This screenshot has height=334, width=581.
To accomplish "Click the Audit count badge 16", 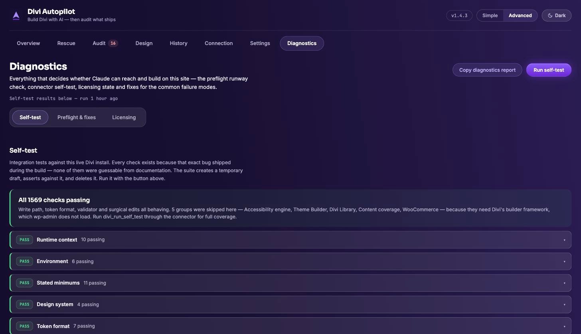I will pos(113,43).
